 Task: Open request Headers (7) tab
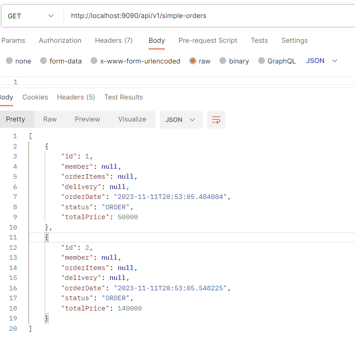pos(114,41)
